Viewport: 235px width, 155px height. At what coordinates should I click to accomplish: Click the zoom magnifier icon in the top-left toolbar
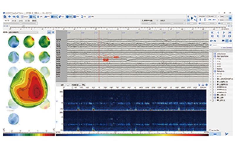click(14, 17)
